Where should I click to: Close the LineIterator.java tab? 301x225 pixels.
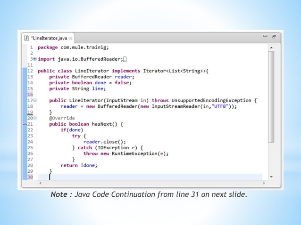tap(71, 38)
